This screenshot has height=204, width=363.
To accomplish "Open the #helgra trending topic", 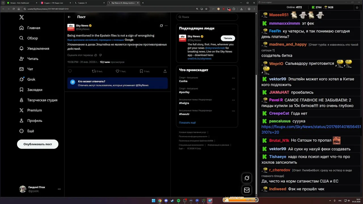I will point(184,103).
